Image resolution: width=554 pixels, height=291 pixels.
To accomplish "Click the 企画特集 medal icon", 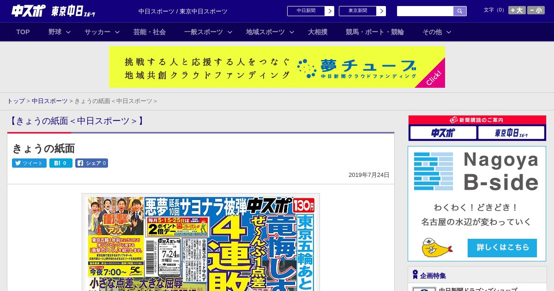I will [x=415, y=275].
